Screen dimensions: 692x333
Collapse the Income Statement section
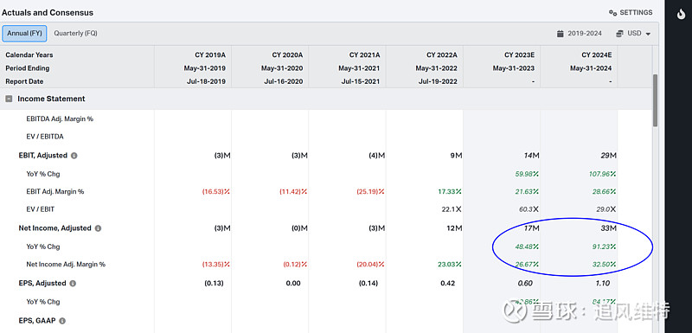click(9, 99)
